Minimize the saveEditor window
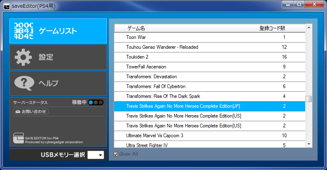327x170 pixels. 288,4
